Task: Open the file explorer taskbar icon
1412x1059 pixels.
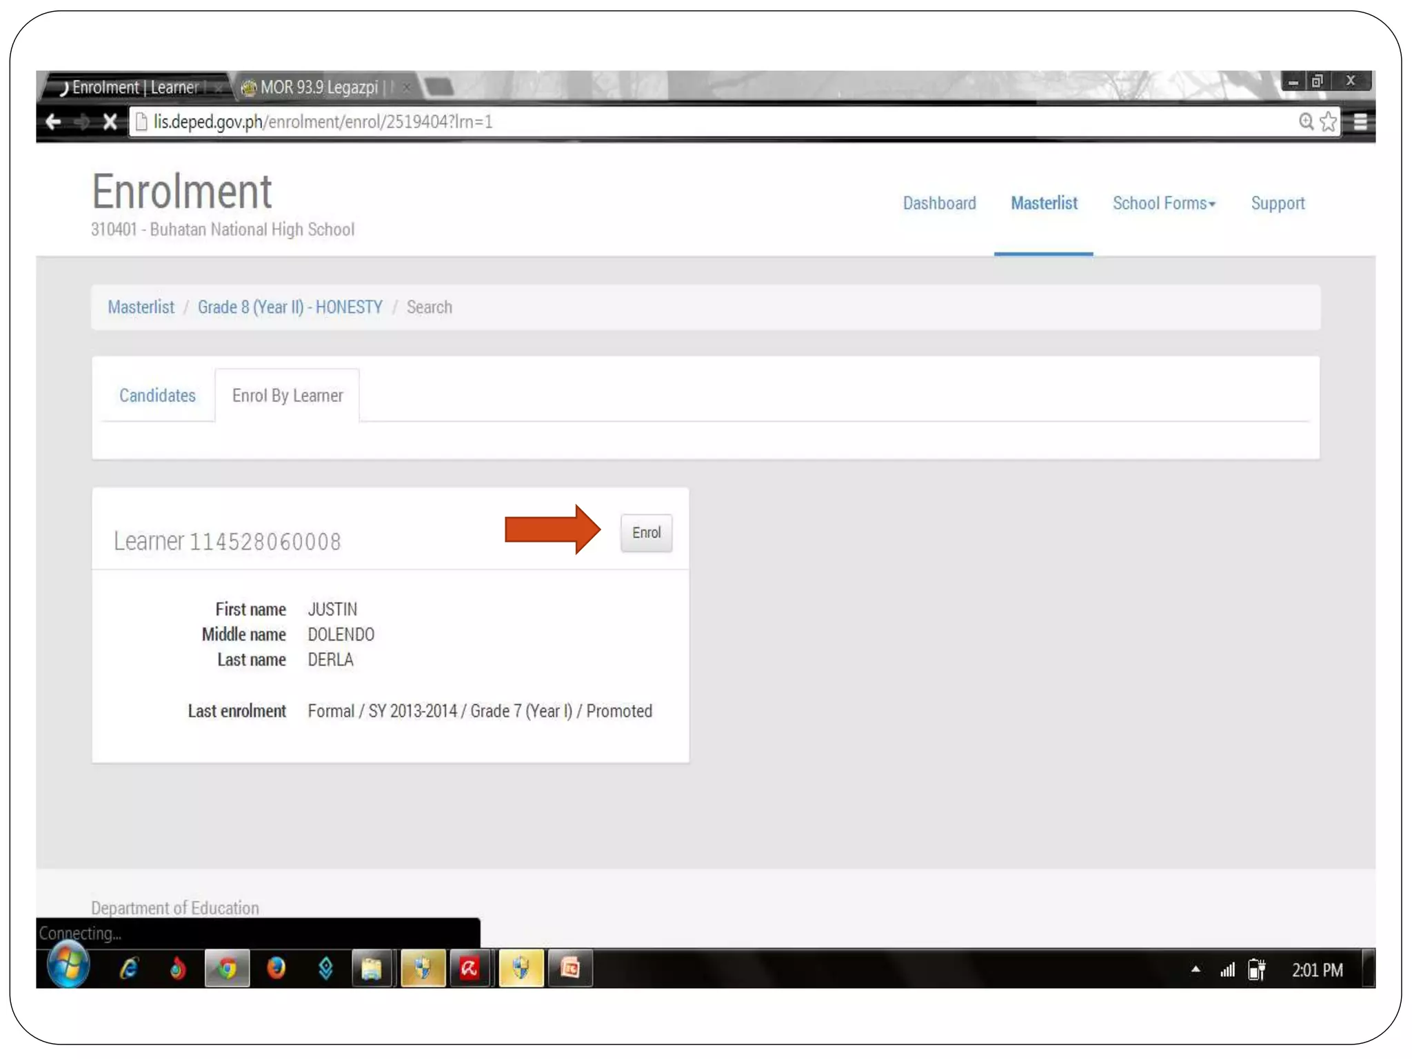Action: (372, 969)
